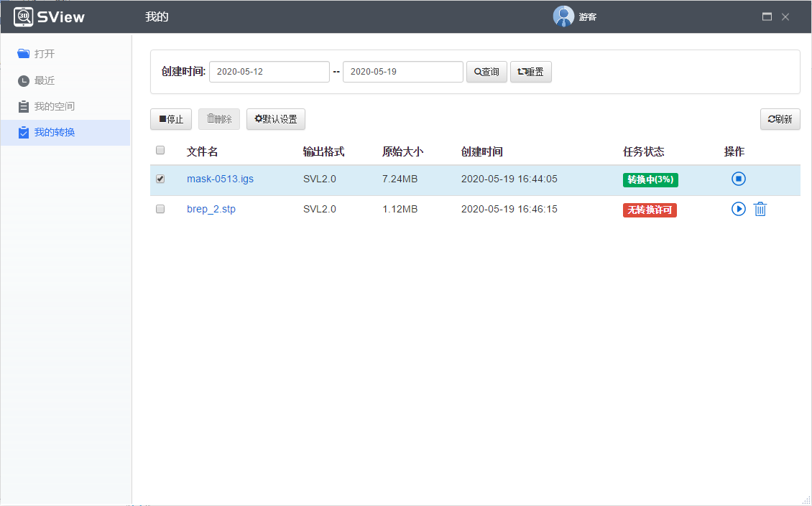Viewport: 812px width, 506px height.
Task: Edit the end date field 2020-05-19
Action: point(403,72)
